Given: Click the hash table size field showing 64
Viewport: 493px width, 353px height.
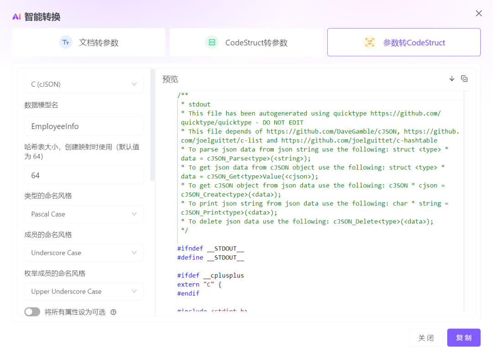Looking at the screenshot, I should [84, 175].
